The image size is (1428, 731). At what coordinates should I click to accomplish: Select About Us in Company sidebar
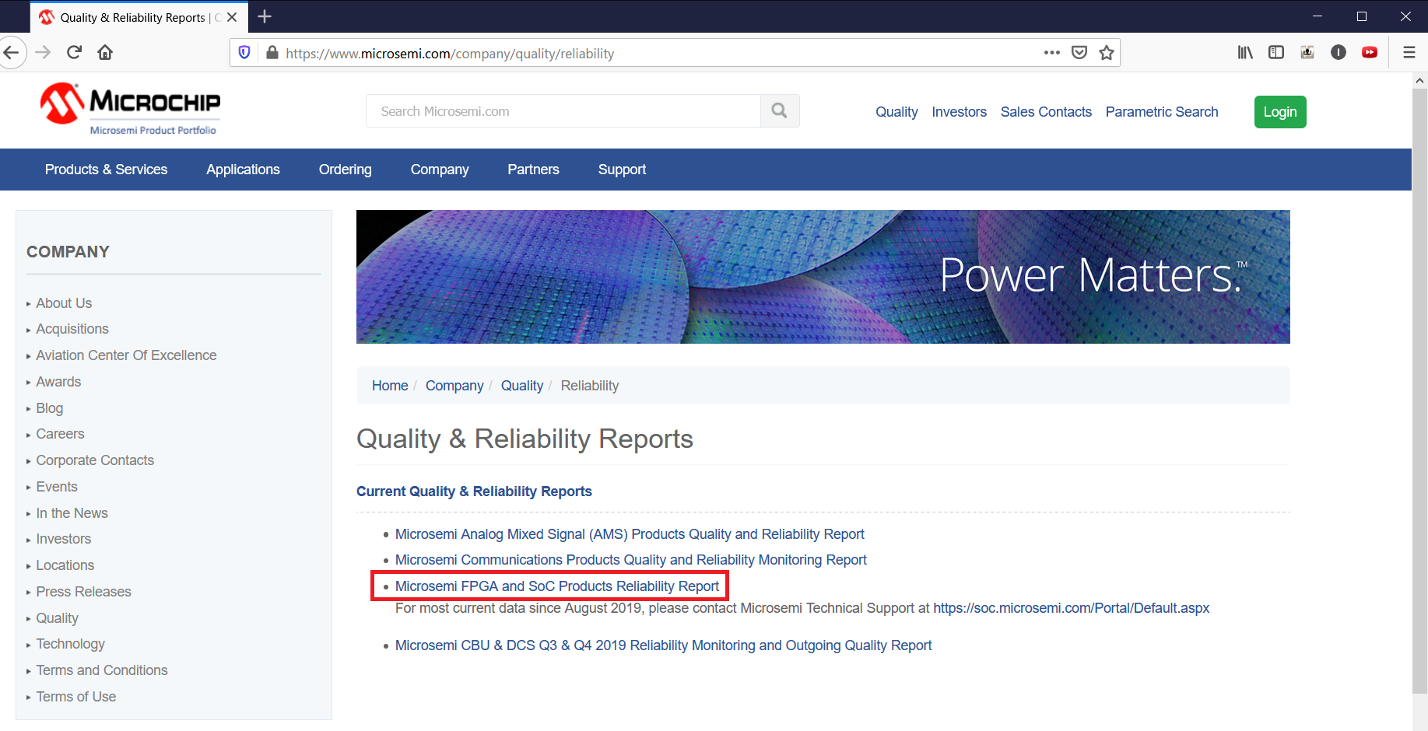point(64,303)
